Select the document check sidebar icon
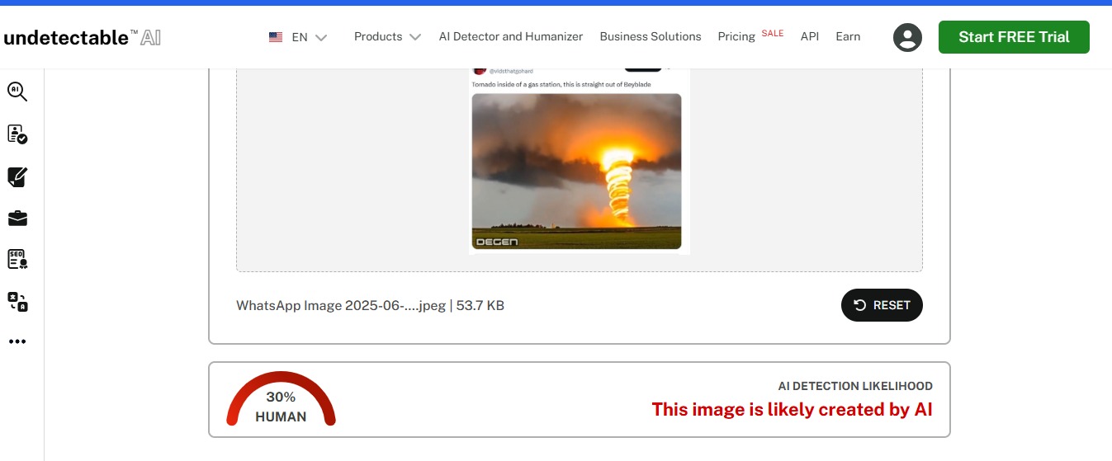1112x461 pixels. (x=17, y=134)
